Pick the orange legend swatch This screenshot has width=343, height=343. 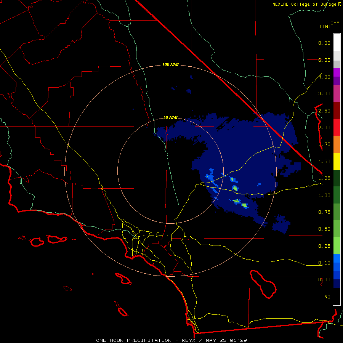point(337,144)
